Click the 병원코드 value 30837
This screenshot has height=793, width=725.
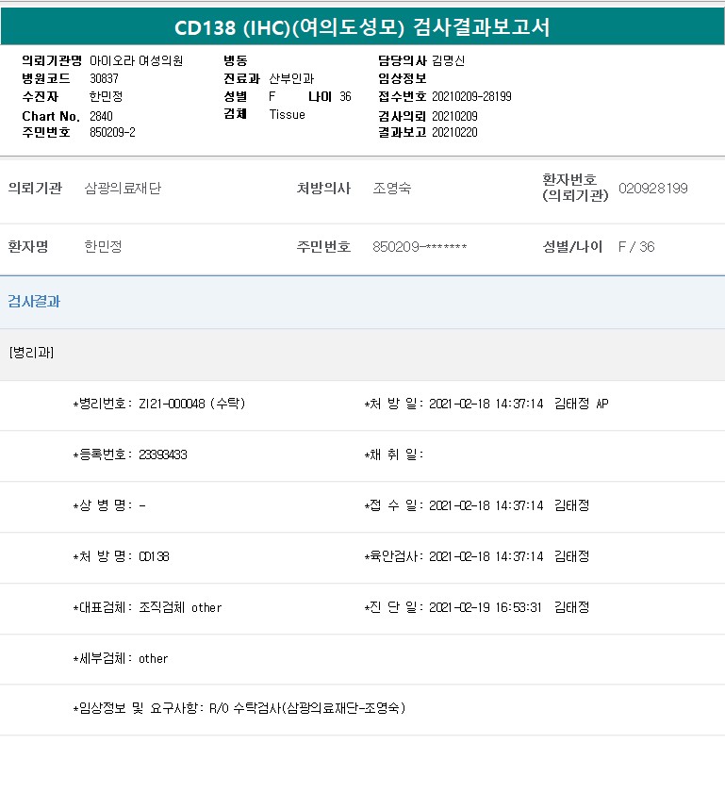104,78
